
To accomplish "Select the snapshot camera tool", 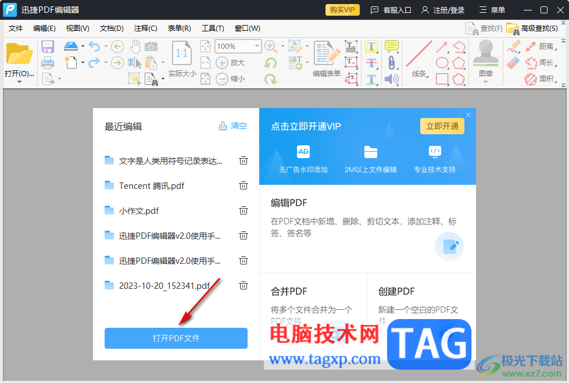I will tap(151, 46).
